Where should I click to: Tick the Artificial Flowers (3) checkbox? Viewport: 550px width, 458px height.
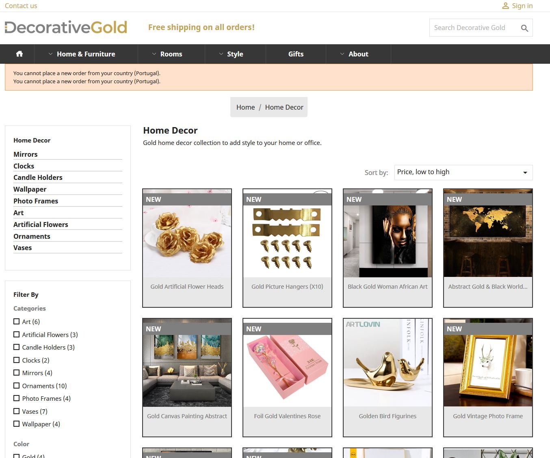[x=17, y=335]
